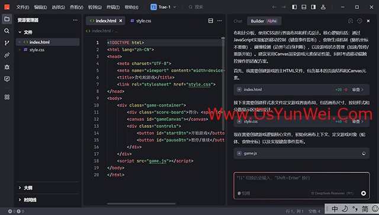
Task: Open the Explorer panel more actions menu
Action: click(75, 20)
